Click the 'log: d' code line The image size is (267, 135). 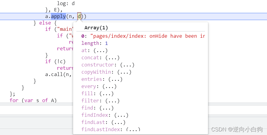pyautogui.click(x=66, y=3)
